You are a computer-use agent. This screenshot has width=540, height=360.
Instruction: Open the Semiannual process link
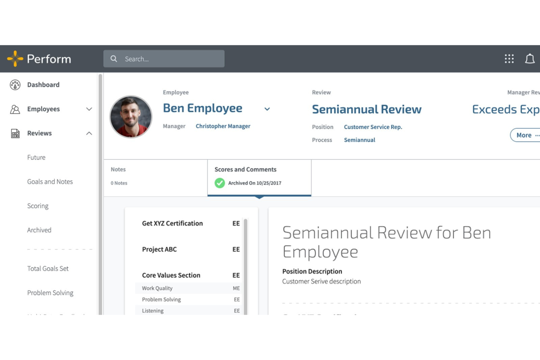point(359,140)
